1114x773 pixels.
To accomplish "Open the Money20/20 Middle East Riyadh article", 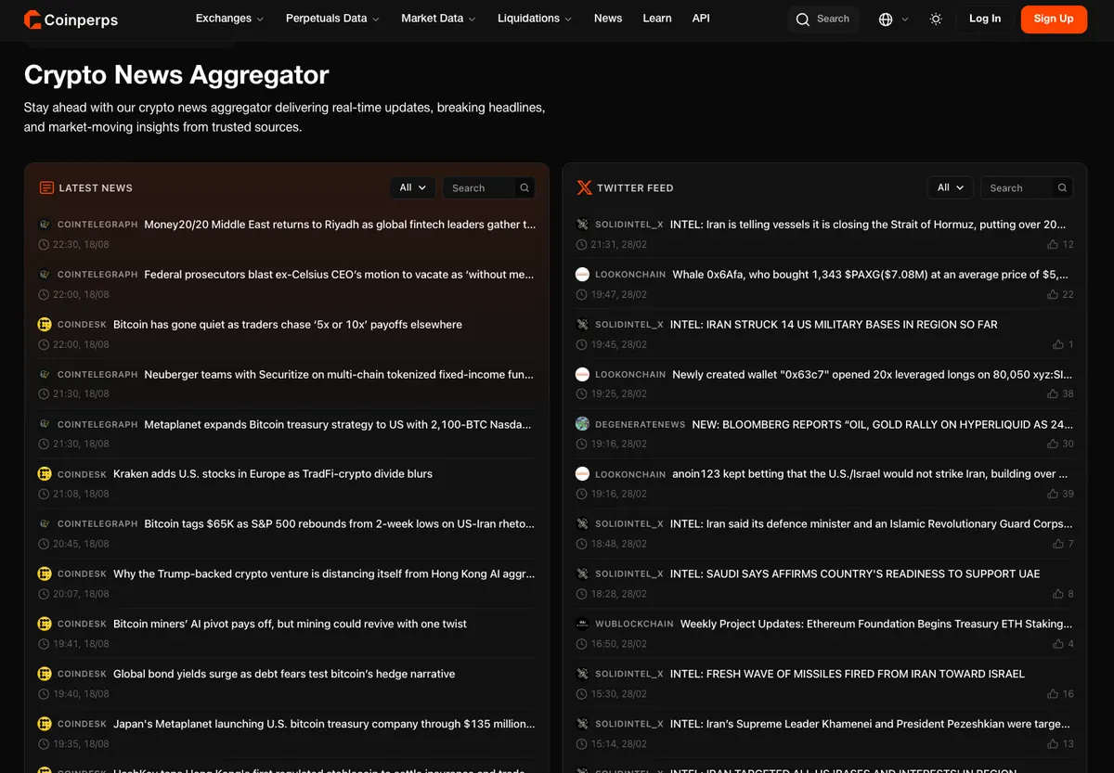I will 340,225.
